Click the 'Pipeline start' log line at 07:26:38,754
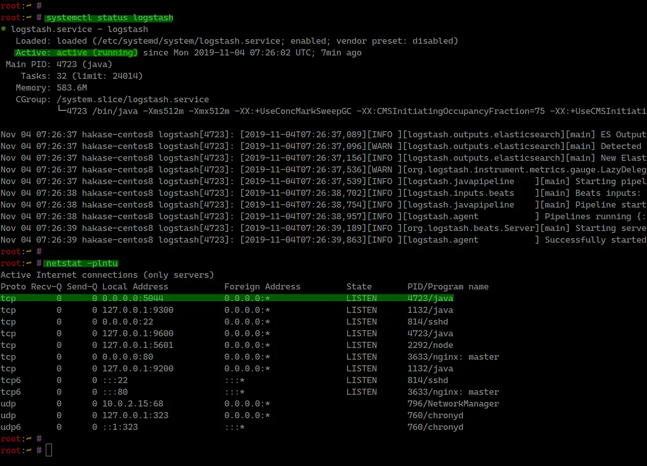Screen dimensions: 647x466 coord(323,205)
